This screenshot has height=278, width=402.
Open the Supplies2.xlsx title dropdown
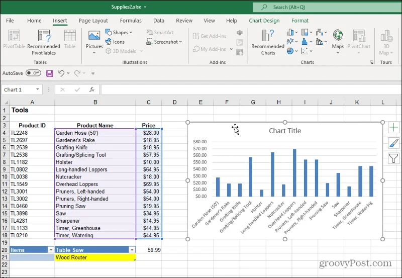tap(145, 7)
